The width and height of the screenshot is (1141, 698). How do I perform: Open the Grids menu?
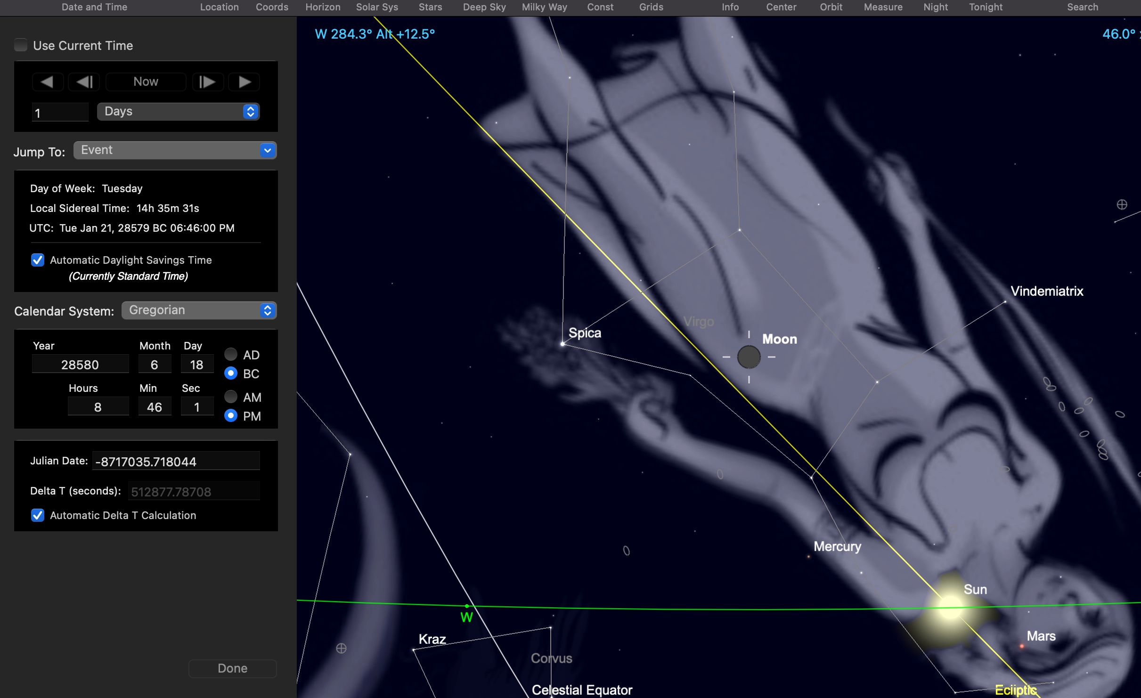point(651,7)
